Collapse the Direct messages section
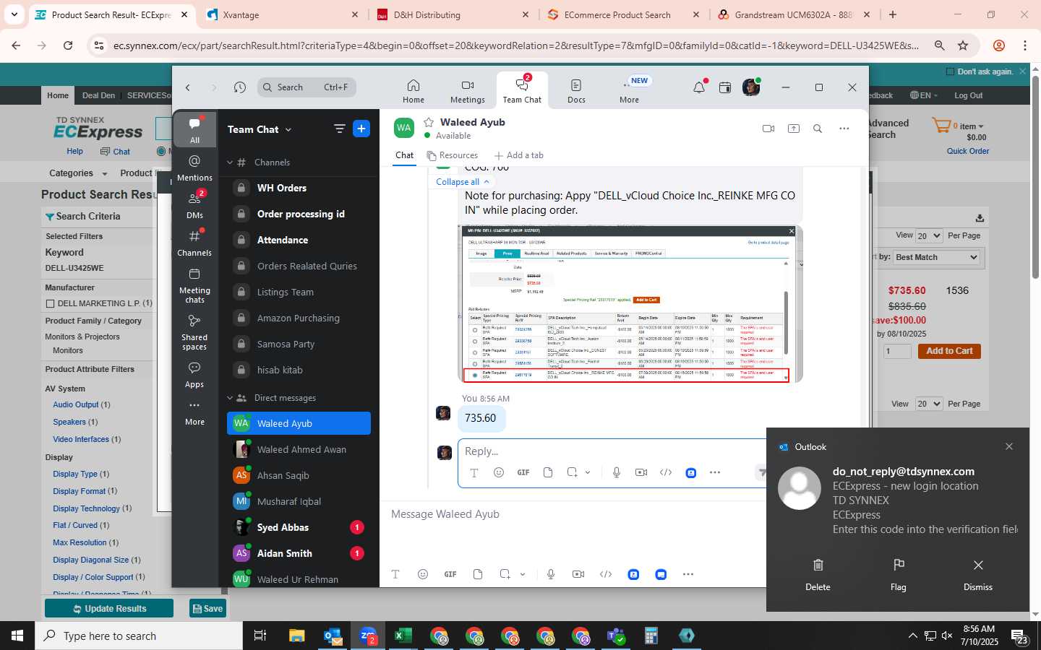 click(x=230, y=398)
